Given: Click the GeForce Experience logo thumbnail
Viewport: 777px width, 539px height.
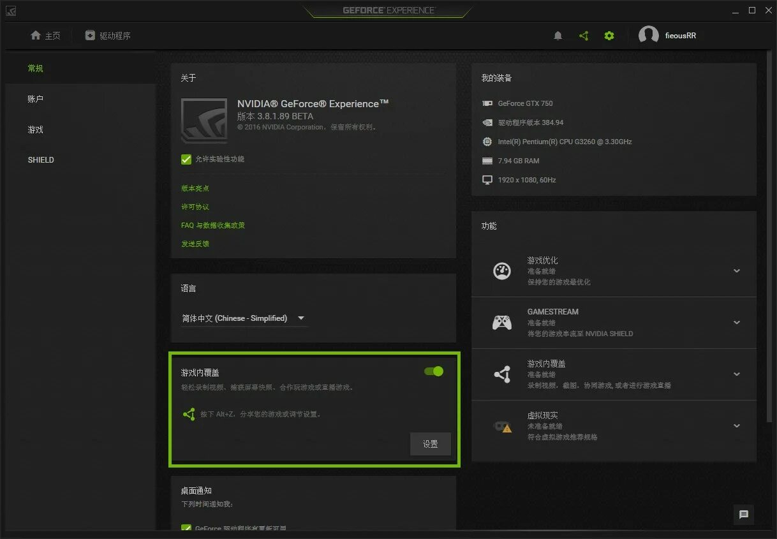Looking at the screenshot, I should (x=204, y=121).
